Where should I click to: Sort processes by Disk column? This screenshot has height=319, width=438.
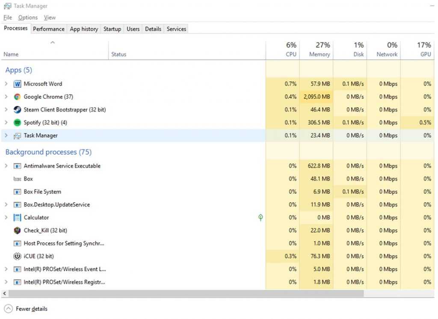350,50
